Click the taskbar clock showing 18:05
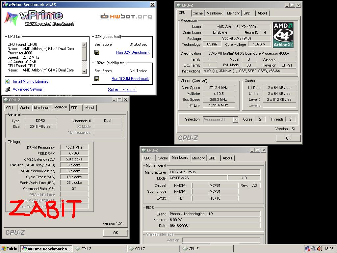337x253 pixels. point(329,249)
